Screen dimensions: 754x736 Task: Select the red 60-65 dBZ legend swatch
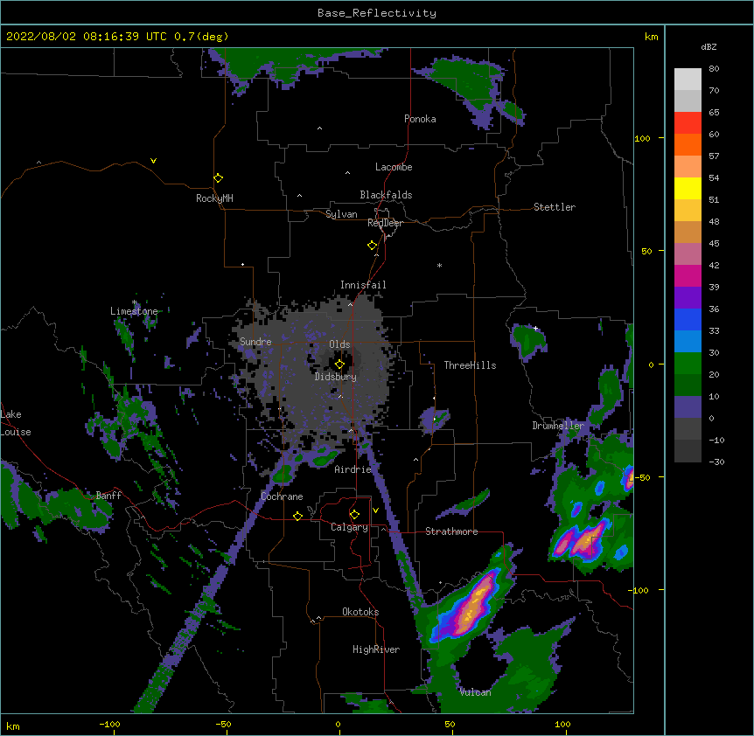(x=688, y=122)
